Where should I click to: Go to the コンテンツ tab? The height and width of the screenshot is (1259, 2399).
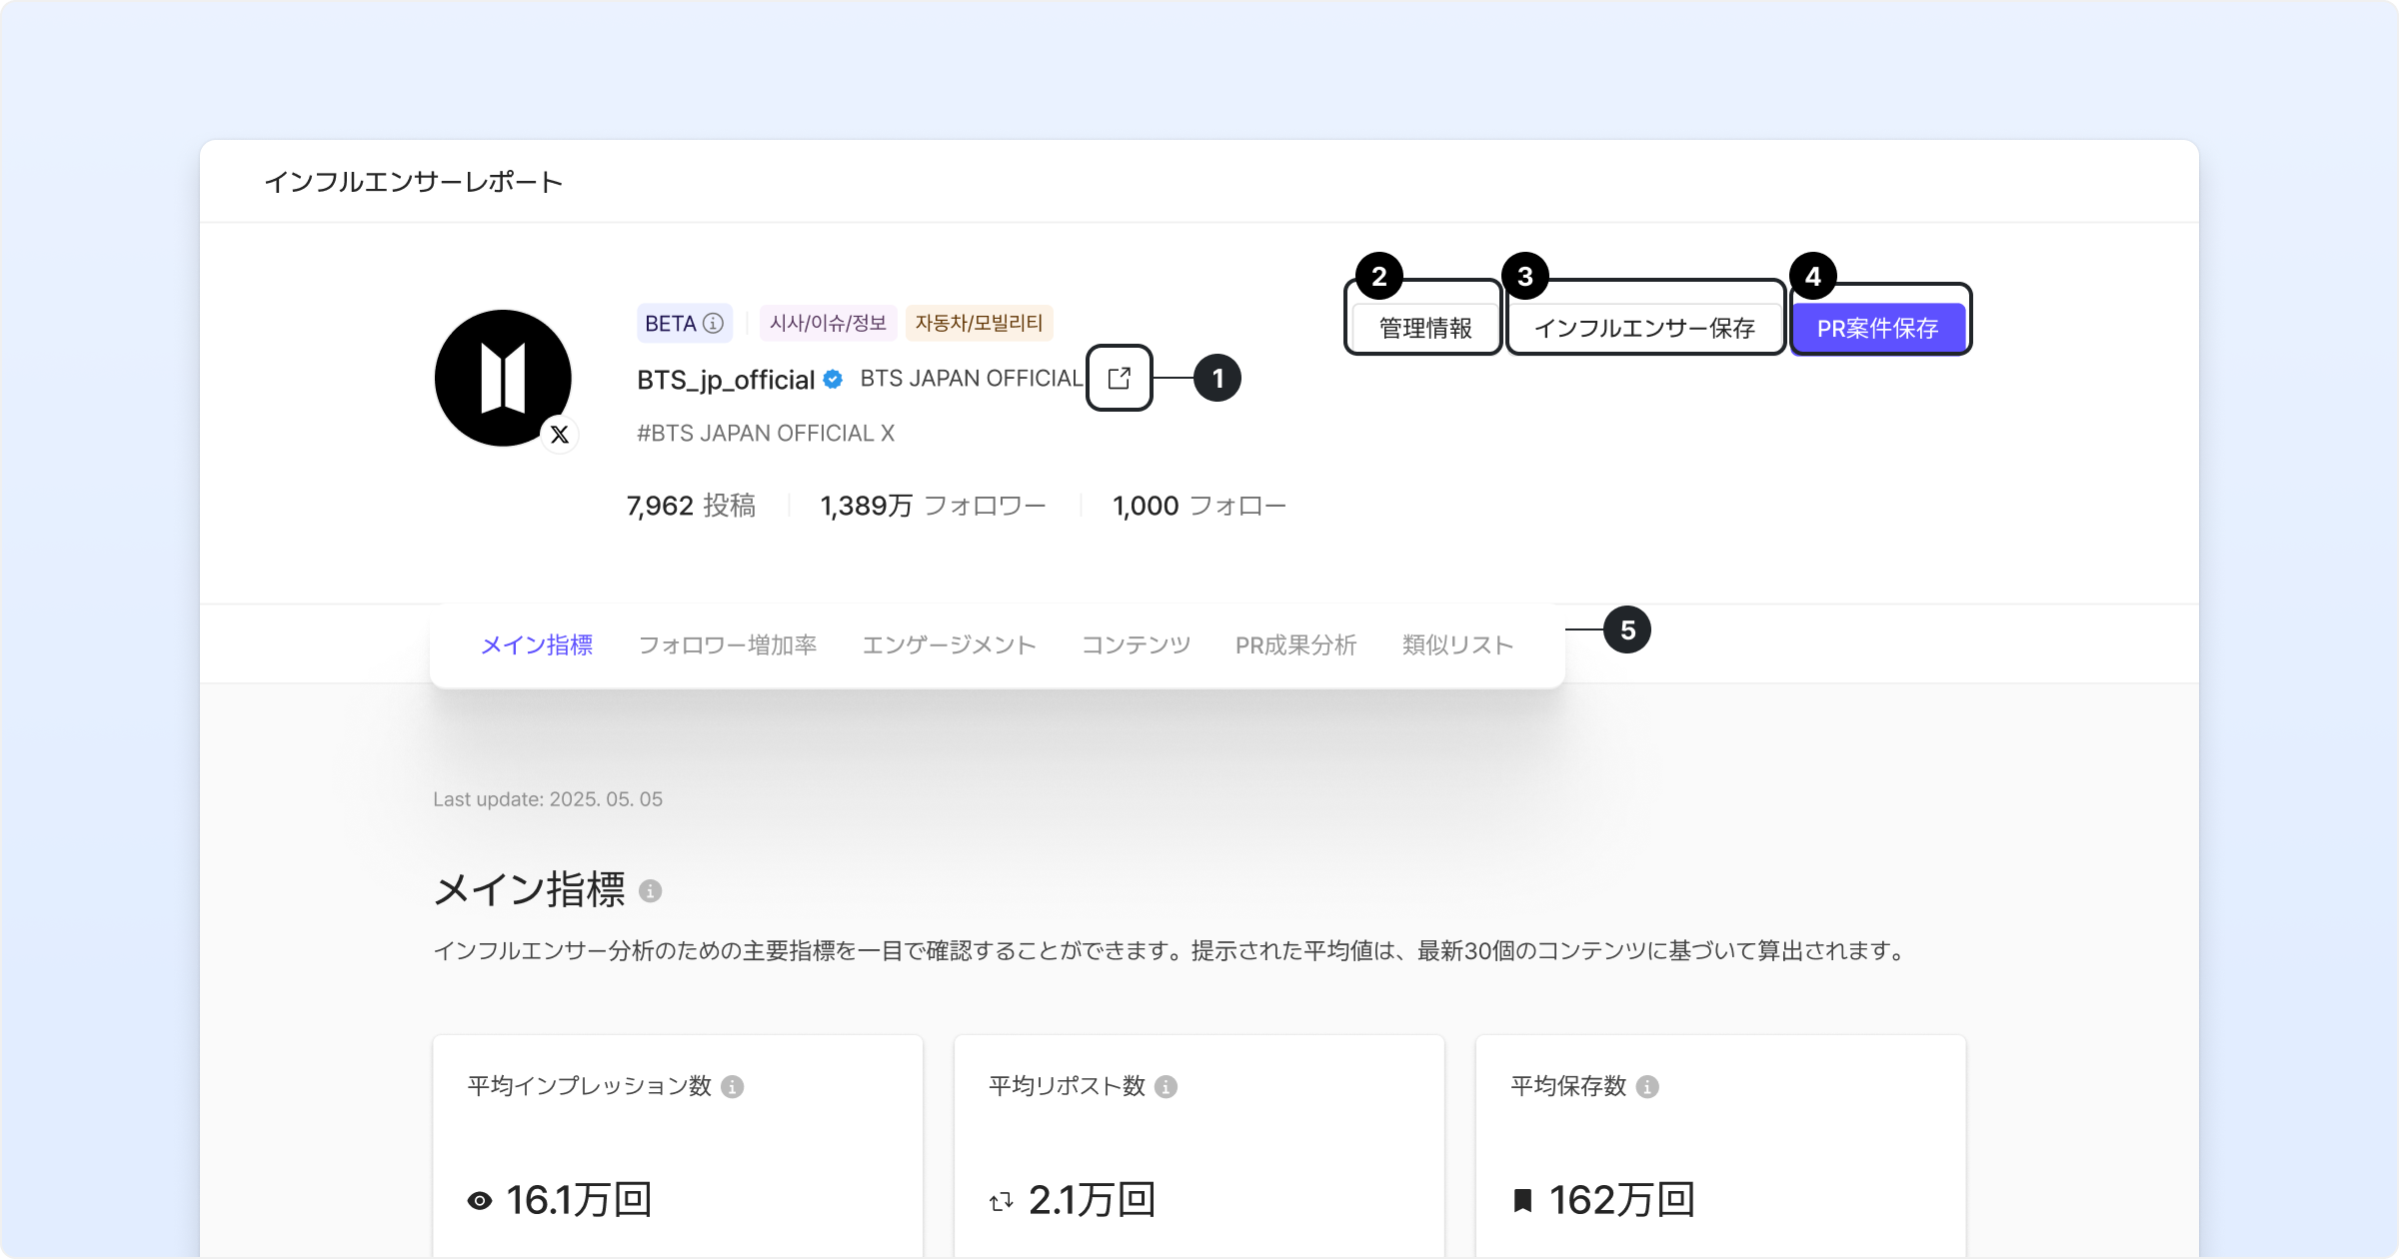[x=1136, y=645]
